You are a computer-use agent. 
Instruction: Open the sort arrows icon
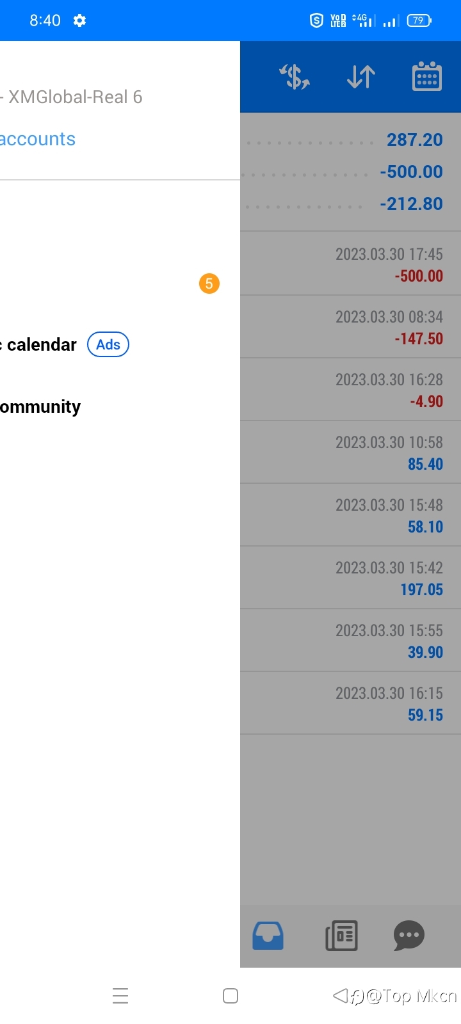[x=361, y=77]
